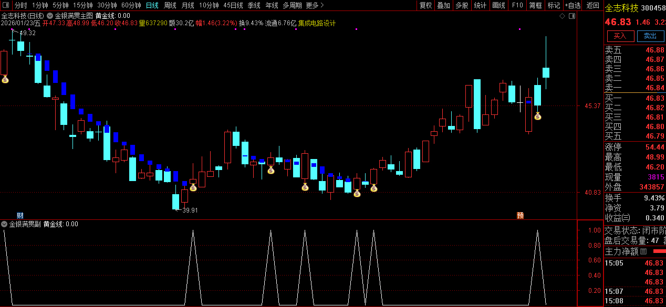Switch to 5分钟 chart period
The height and width of the screenshot is (307, 666).
[60, 5]
